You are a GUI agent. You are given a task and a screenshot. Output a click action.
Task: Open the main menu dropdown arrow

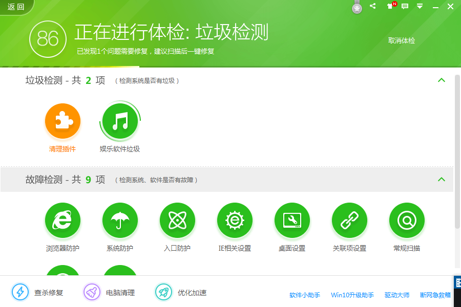(x=420, y=6)
